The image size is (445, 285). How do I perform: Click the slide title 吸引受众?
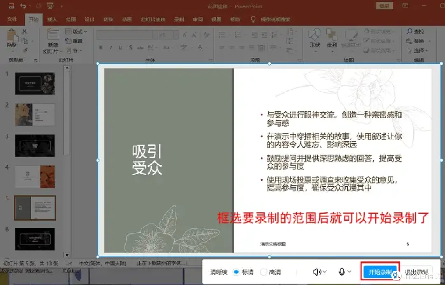147,159
